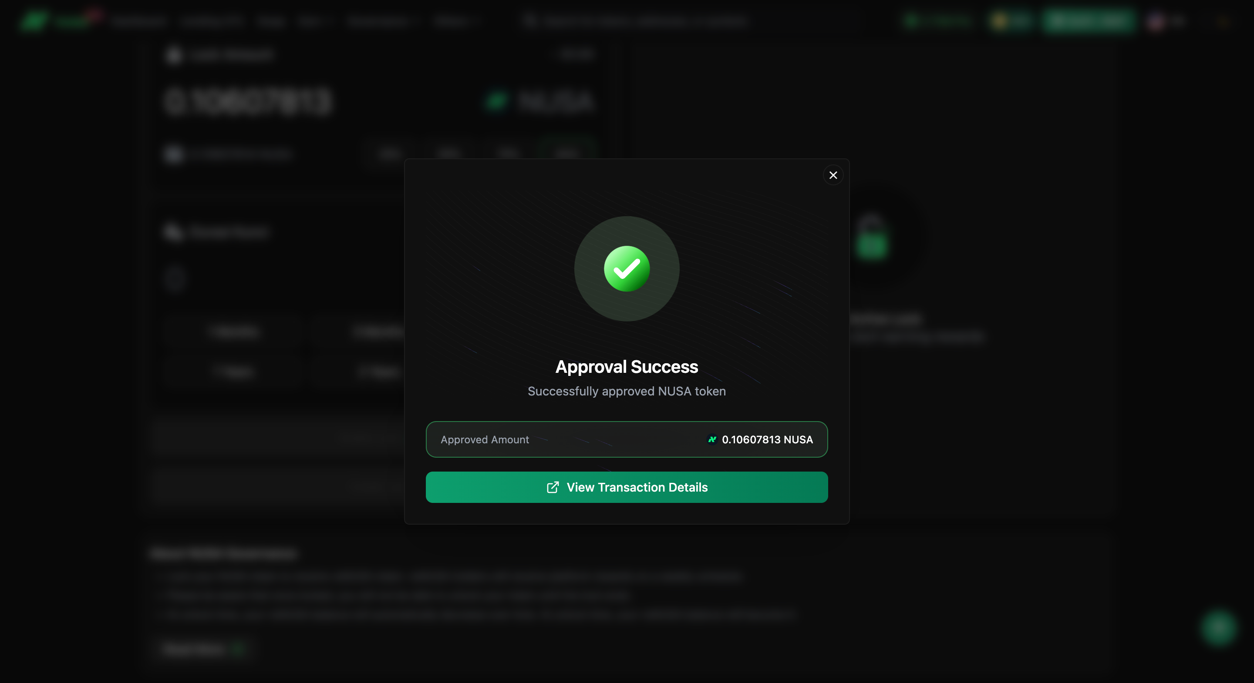This screenshot has width=1254, height=683.
Task: Click the blurred round avatar icon in the top-right
Action: click(1156, 21)
